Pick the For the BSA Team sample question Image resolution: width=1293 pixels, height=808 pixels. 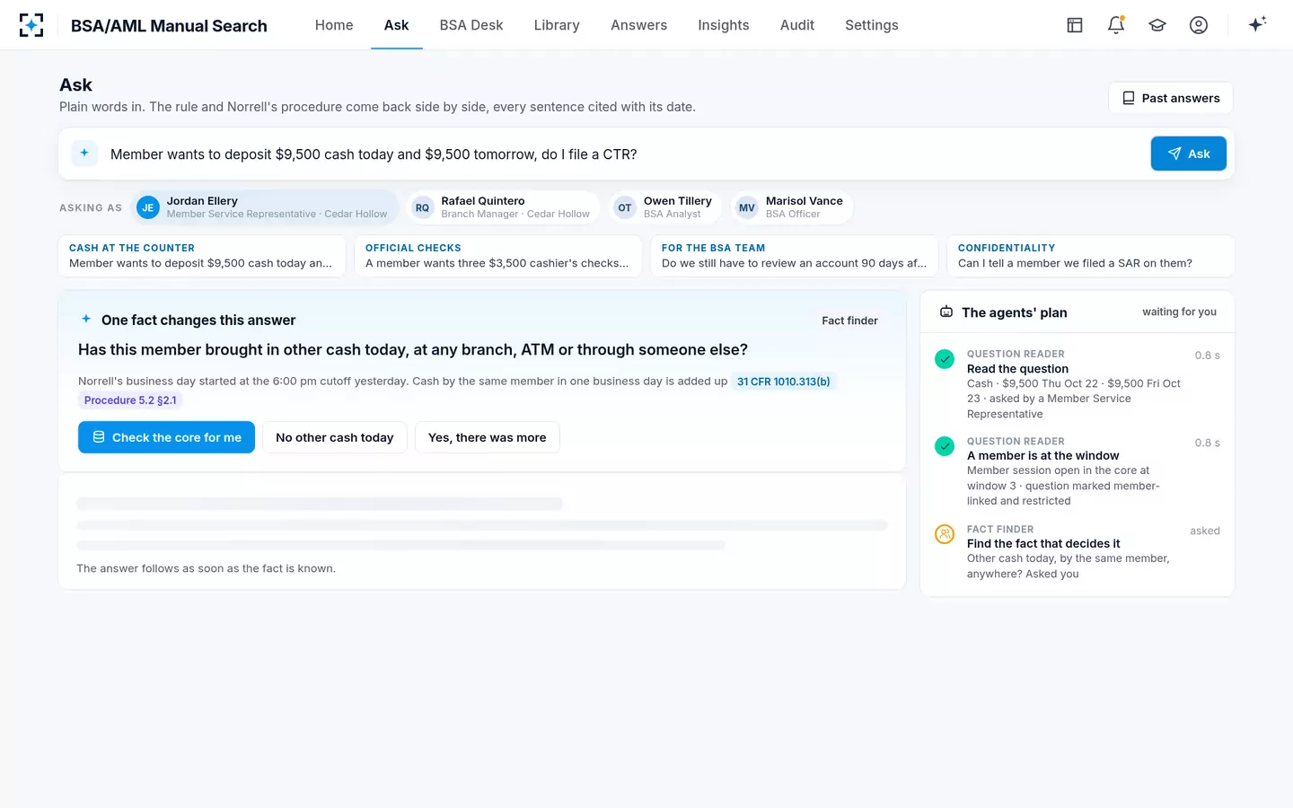[x=795, y=256]
